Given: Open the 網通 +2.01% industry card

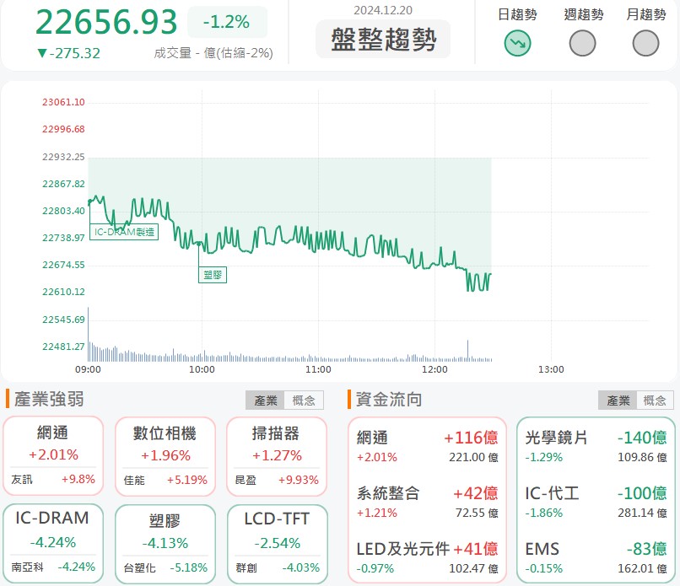Looking at the screenshot, I should click(53, 455).
